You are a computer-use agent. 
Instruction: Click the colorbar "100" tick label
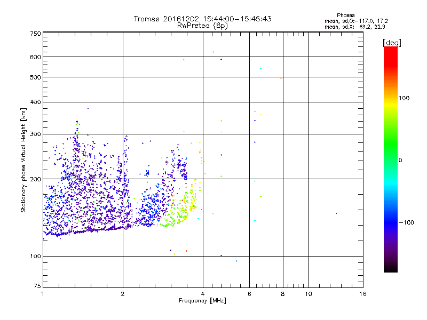coord(404,98)
